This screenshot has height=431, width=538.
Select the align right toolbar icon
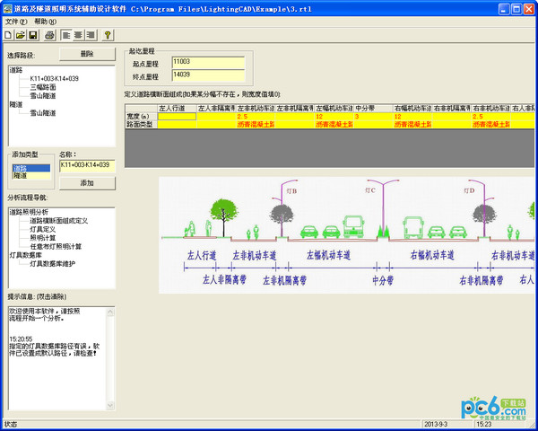click(x=91, y=35)
